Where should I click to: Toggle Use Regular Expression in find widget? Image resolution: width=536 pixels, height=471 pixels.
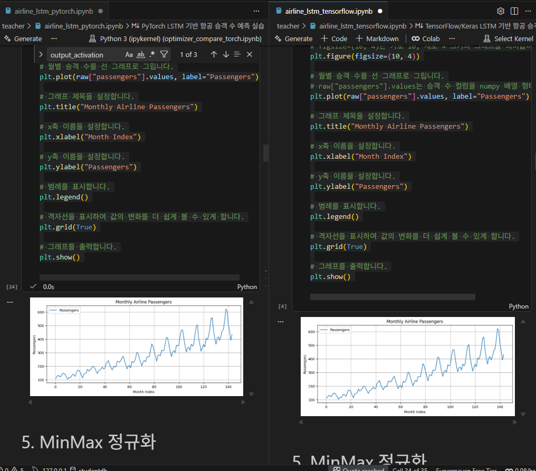pos(152,54)
